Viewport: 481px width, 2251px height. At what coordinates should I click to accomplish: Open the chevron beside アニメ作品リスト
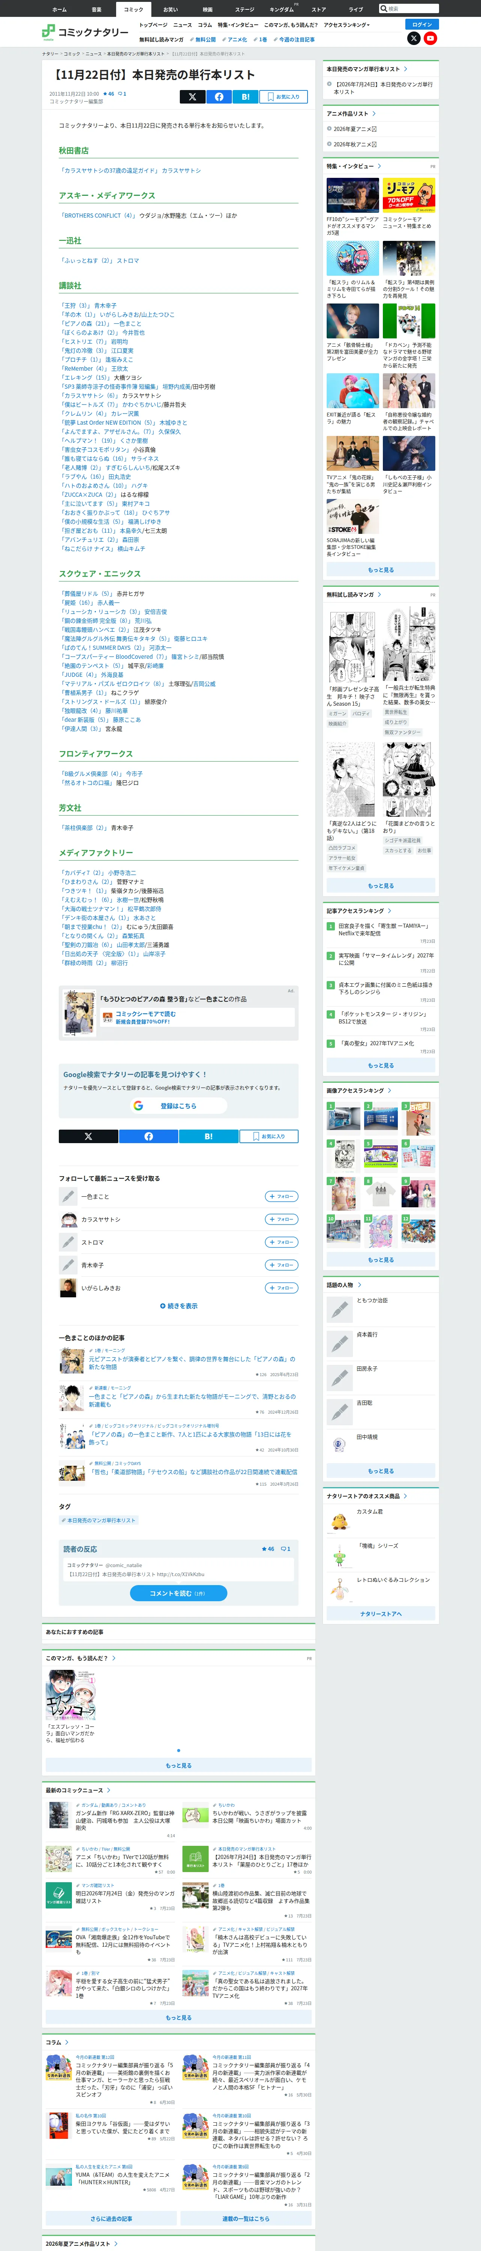pyautogui.click(x=375, y=114)
